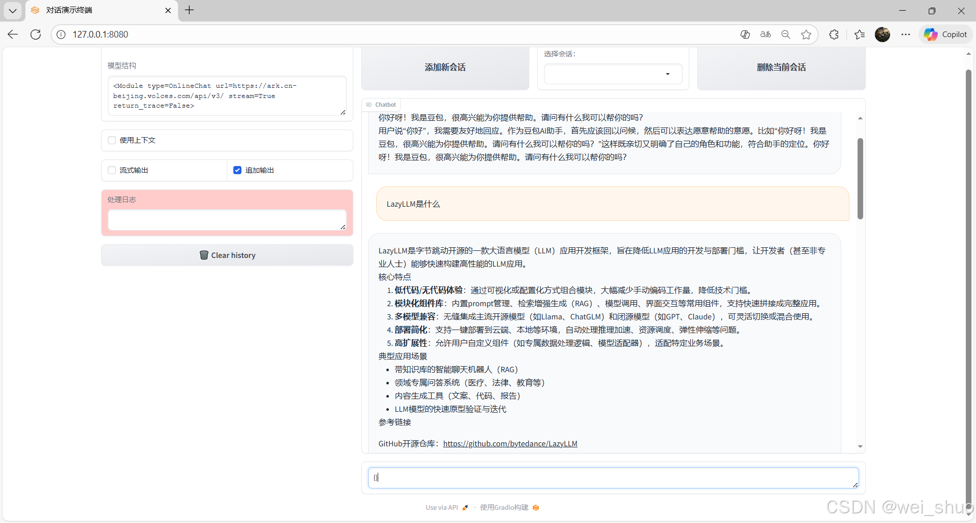976x523 pixels.
Task: Click the chatbot scroll down arrow
Action: coord(860,446)
